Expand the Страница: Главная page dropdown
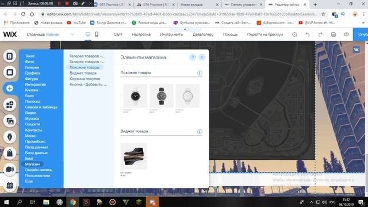Screen dimensions: 368x207 point(72,34)
